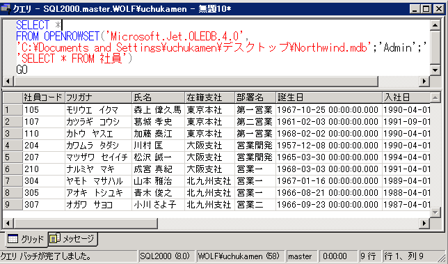The width and height of the screenshot is (448, 264).
Task: Click the results grid scroll-right arrow
Action: tap(424, 223)
